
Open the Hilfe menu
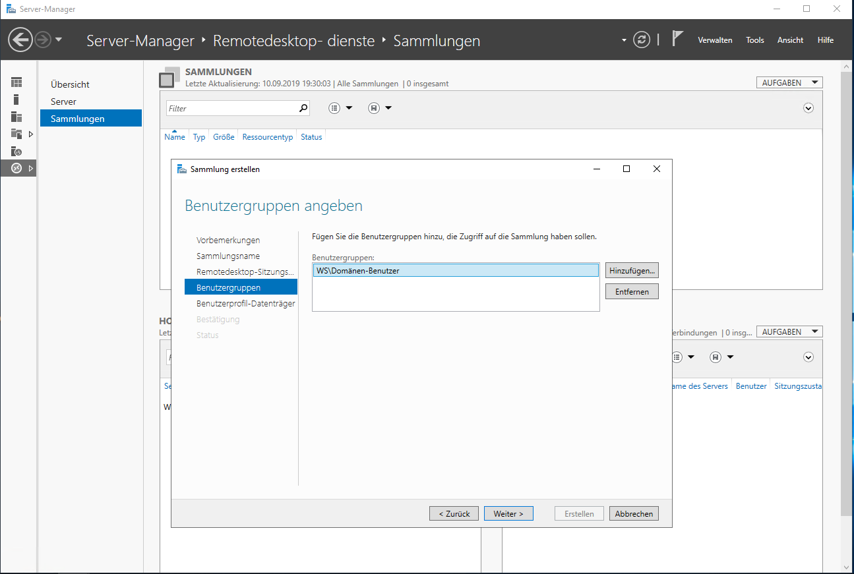tap(826, 40)
